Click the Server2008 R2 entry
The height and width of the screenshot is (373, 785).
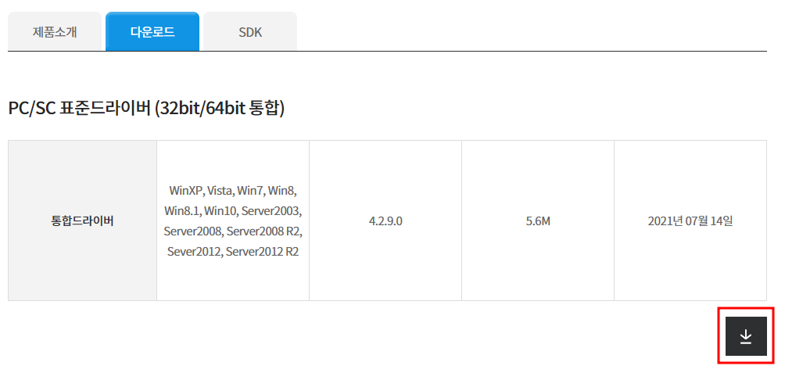tap(265, 231)
